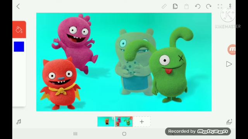Open the audio music note panel

(x=19, y=122)
